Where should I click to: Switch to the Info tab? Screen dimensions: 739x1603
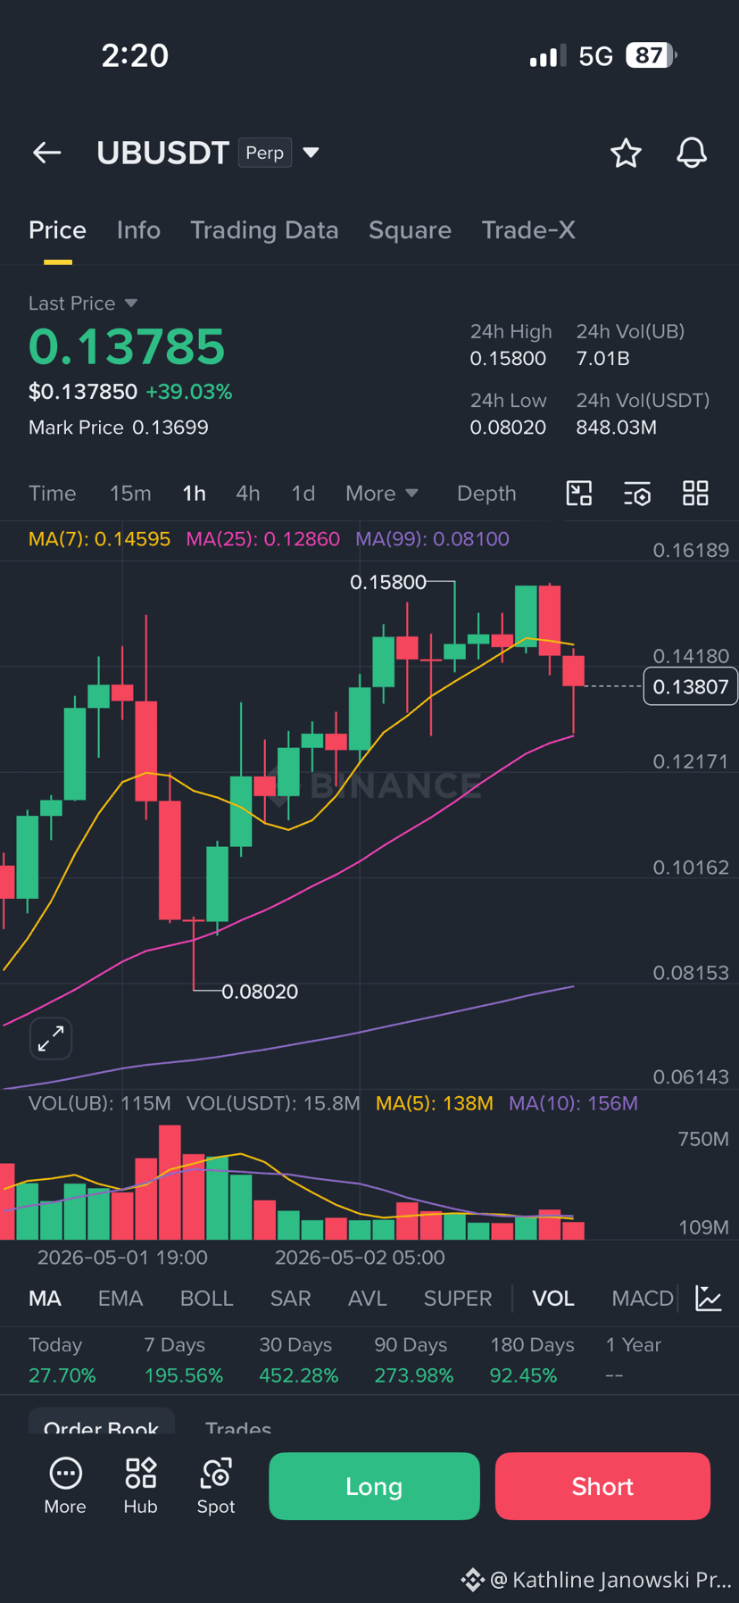click(138, 230)
